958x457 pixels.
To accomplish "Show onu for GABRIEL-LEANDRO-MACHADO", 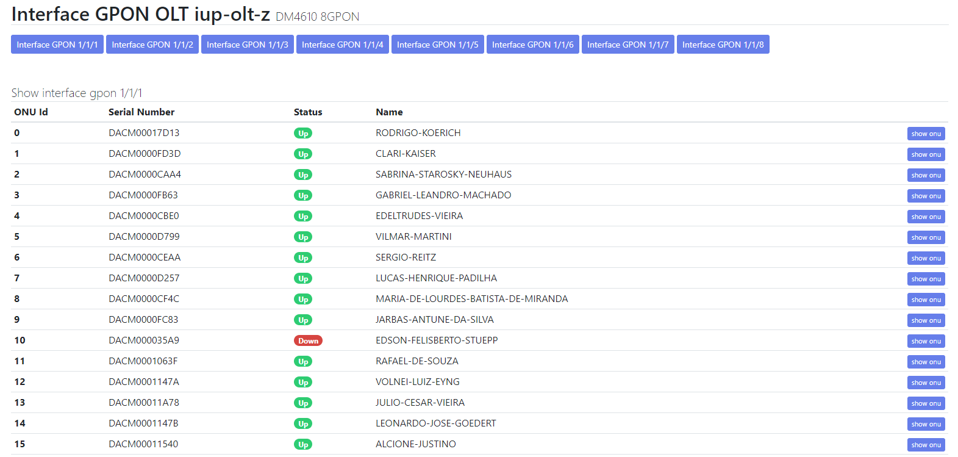I will tap(926, 196).
